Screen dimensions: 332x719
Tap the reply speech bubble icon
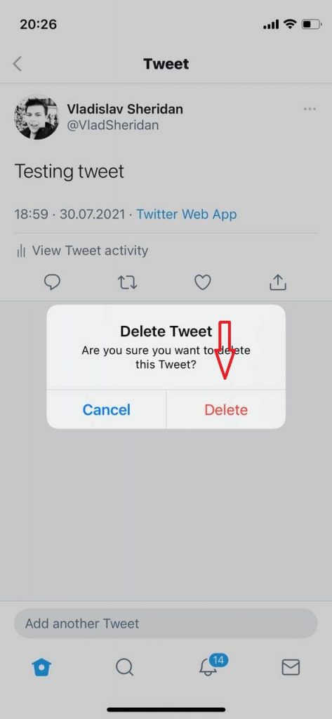[52, 282]
